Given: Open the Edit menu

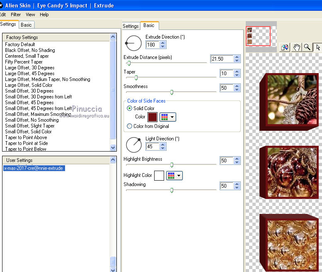Looking at the screenshot, I should [x=3, y=15].
